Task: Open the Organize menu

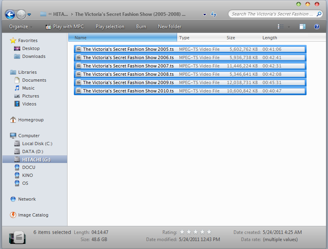Action: [x=21, y=27]
